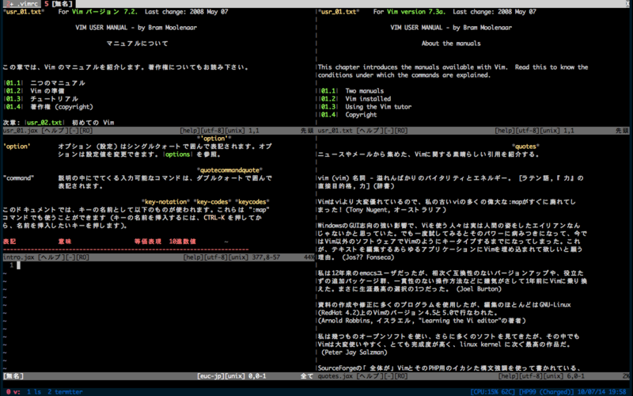Select the '5 [無名]' tab
Viewport: 633px width, 396px height.
point(59,4)
